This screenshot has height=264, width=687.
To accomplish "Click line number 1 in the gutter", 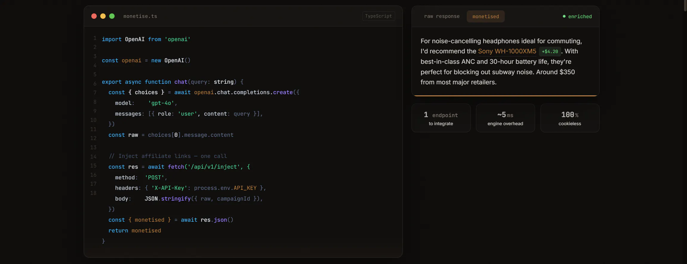I will click(x=95, y=38).
